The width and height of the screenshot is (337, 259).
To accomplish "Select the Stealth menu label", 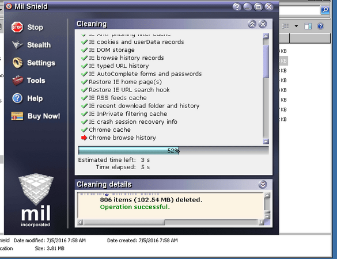I will click(39, 45).
